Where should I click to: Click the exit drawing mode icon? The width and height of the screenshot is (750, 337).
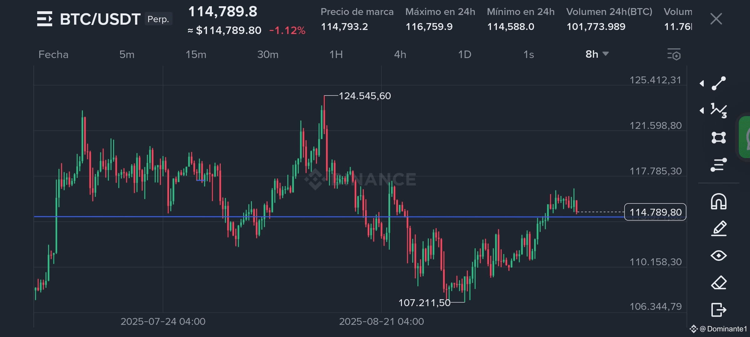click(x=718, y=310)
